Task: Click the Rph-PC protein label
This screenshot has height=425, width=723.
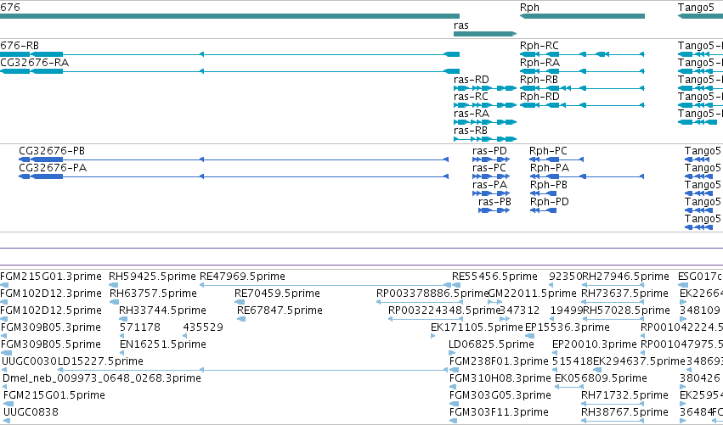Action: [548, 150]
